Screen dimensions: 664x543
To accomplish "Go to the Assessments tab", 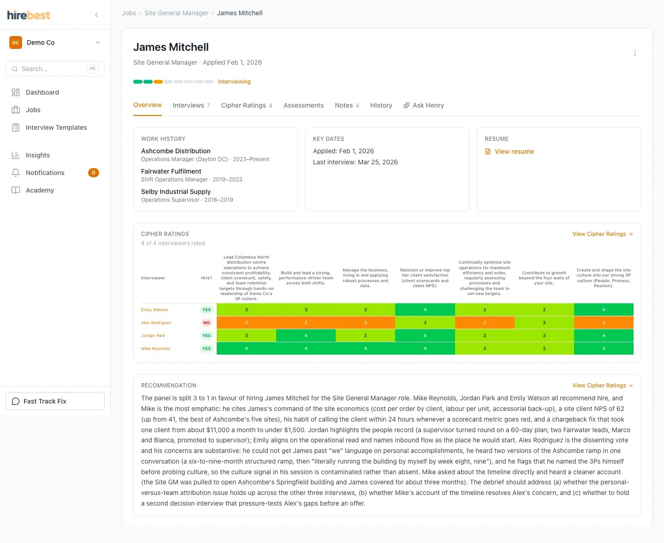I will pyautogui.click(x=303, y=105).
